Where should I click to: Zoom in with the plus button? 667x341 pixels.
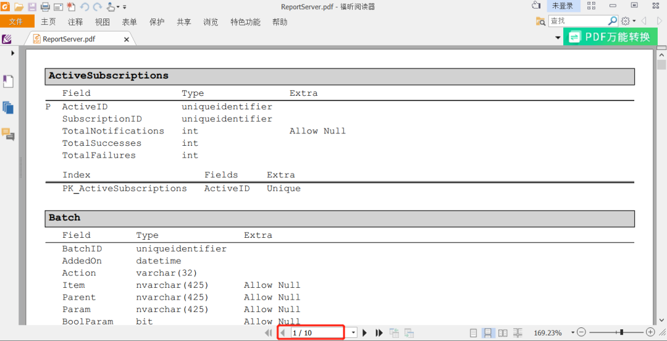pos(650,332)
